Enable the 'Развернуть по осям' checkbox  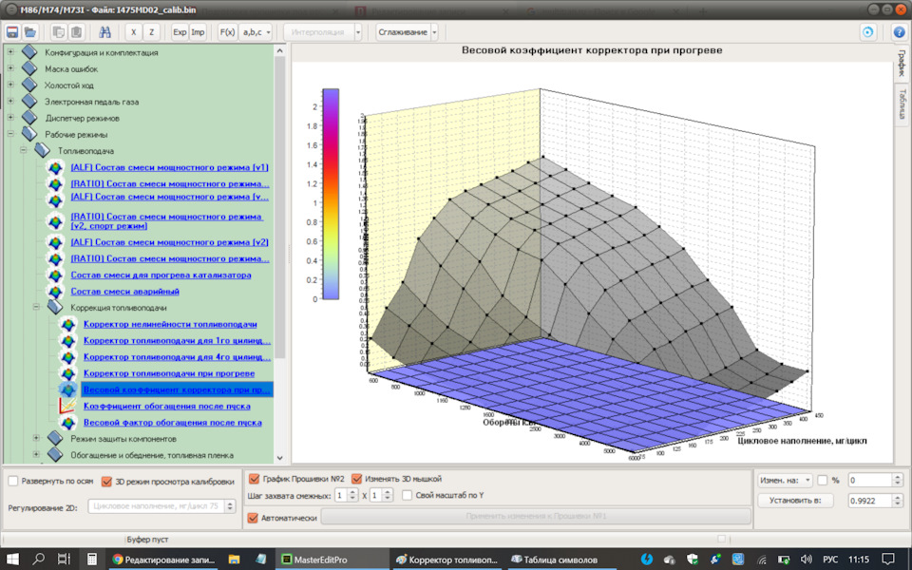(x=12, y=481)
